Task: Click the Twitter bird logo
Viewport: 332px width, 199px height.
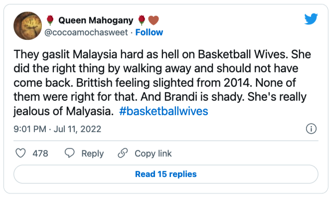Action: pyautogui.click(x=311, y=19)
